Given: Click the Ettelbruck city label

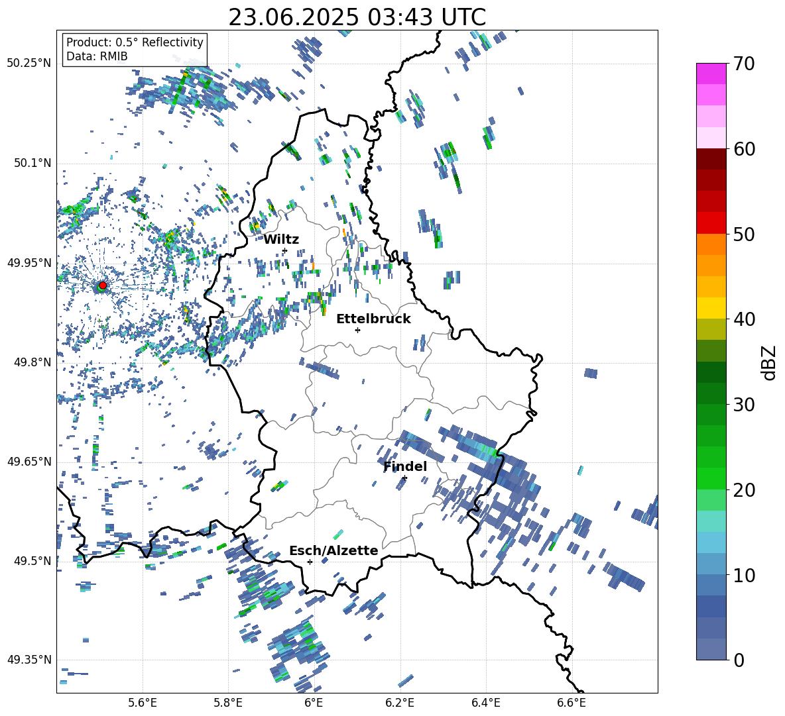Looking at the screenshot, I should click(x=373, y=319).
